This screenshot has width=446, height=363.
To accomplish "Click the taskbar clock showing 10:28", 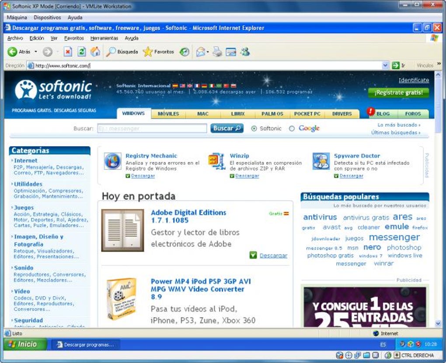I will (x=430, y=344).
